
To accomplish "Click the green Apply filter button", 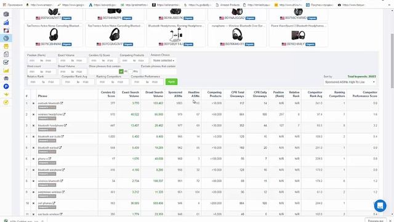I will (171, 82).
